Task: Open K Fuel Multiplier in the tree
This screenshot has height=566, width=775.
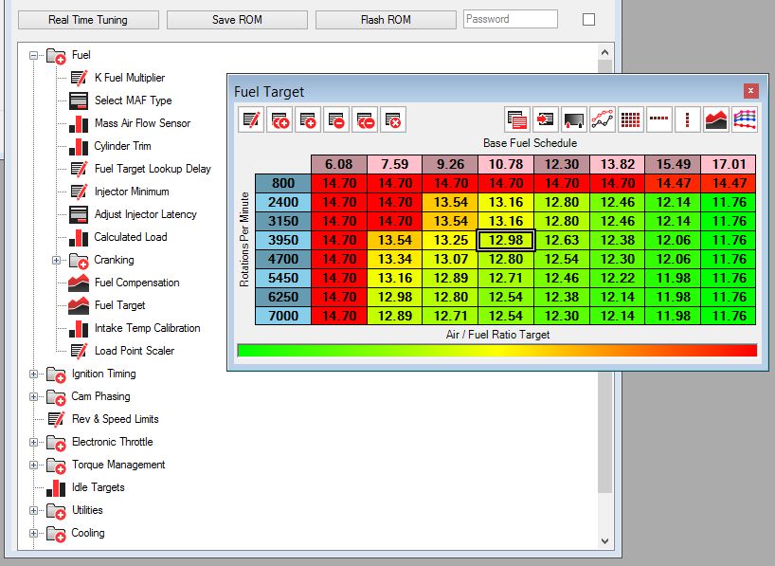Action: tap(130, 78)
